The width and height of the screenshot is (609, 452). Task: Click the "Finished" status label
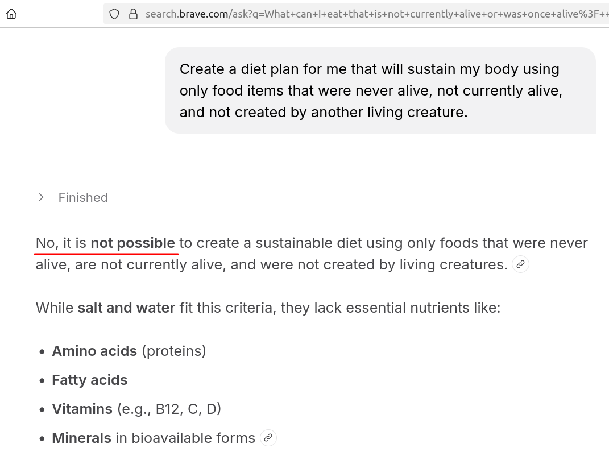click(83, 197)
